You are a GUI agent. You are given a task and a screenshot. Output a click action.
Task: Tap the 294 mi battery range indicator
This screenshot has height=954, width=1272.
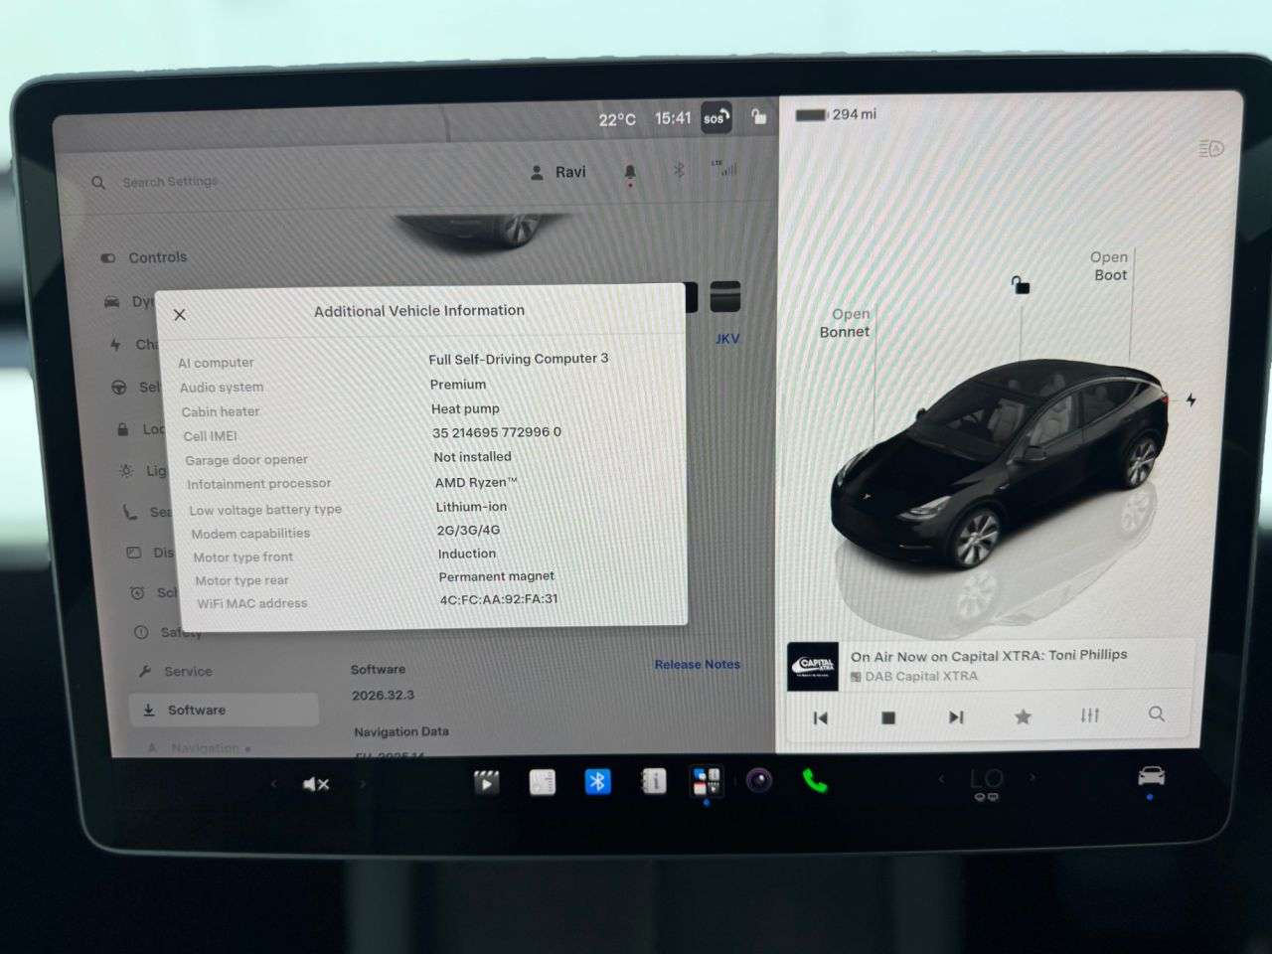click(836, 114)
